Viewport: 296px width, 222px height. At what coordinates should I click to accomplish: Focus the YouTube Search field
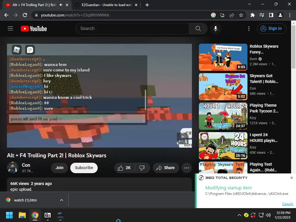click(132, 29)
